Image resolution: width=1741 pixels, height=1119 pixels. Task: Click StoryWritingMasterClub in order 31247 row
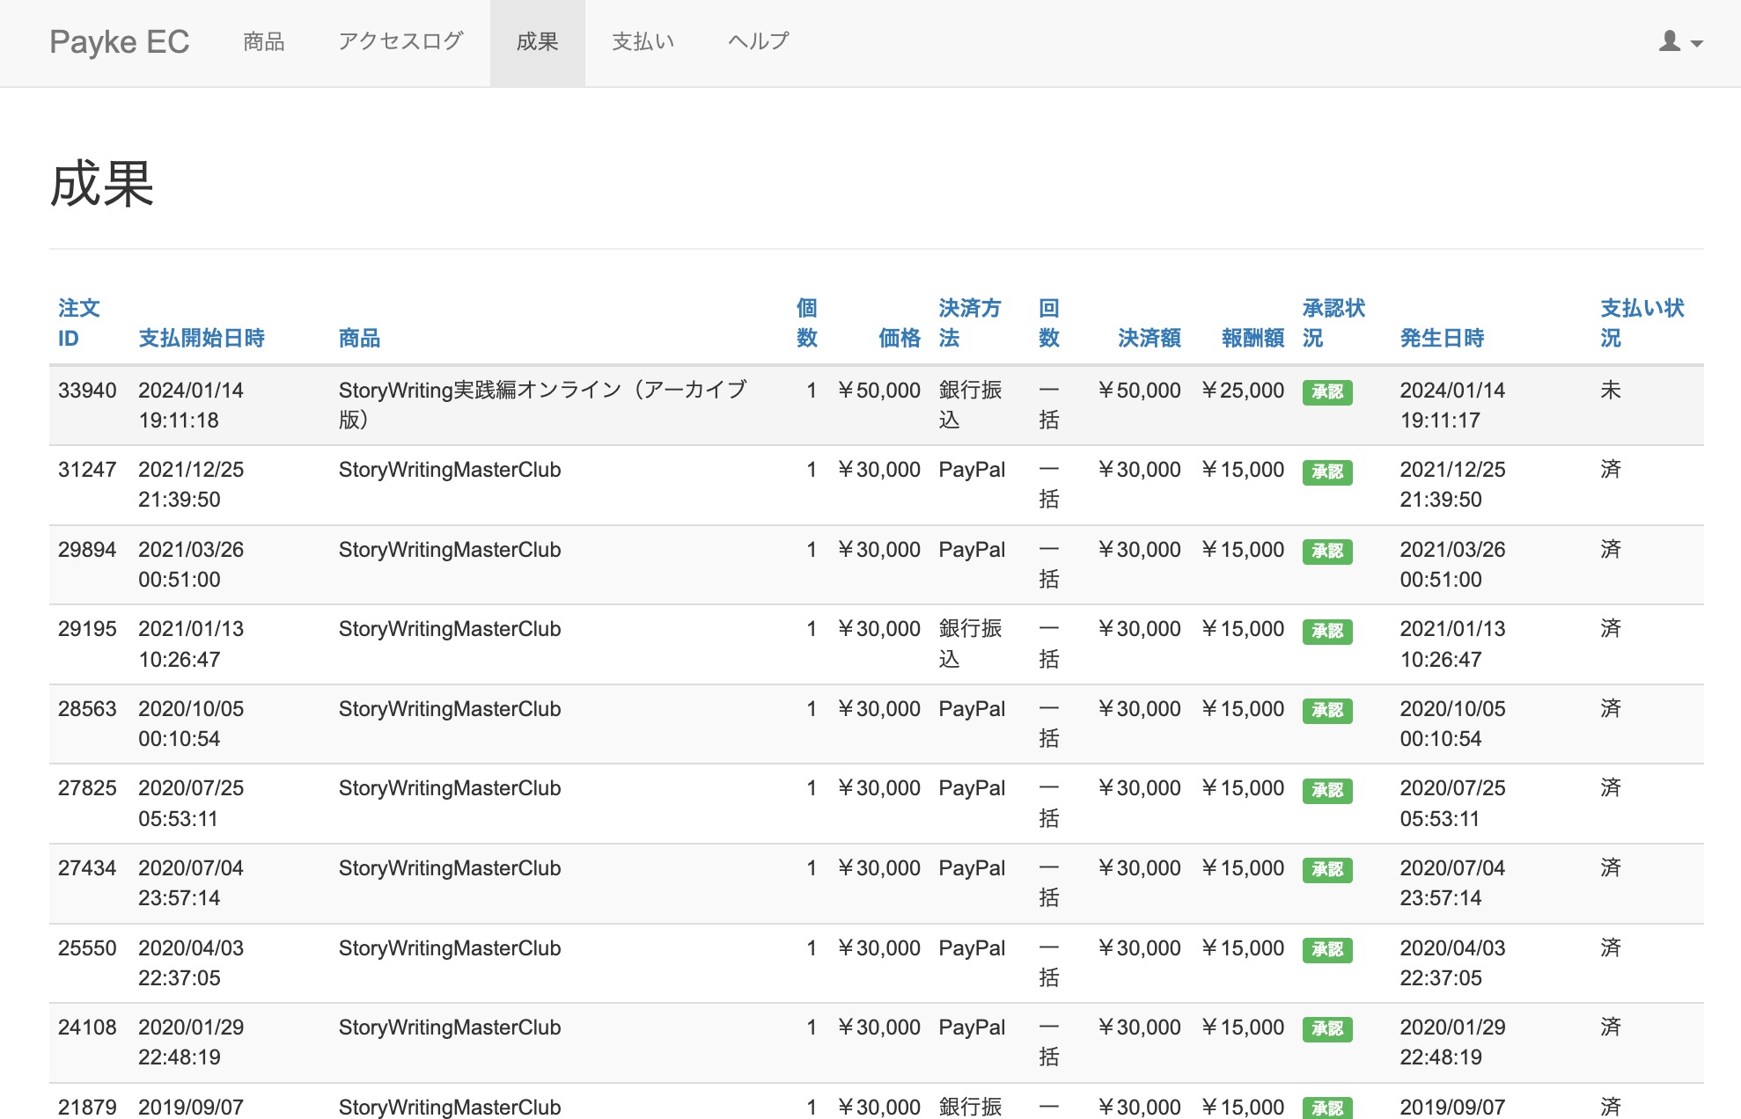coord(450,470)
